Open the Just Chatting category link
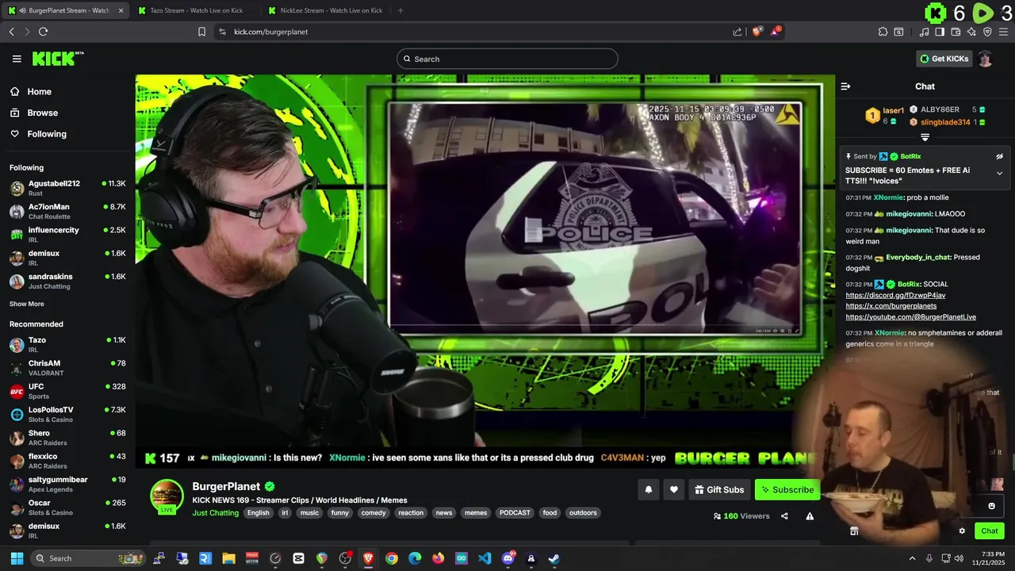 click(216, 513)
